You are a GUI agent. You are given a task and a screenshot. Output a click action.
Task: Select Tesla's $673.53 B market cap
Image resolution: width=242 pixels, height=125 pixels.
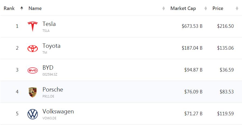[x=192, y=26]
